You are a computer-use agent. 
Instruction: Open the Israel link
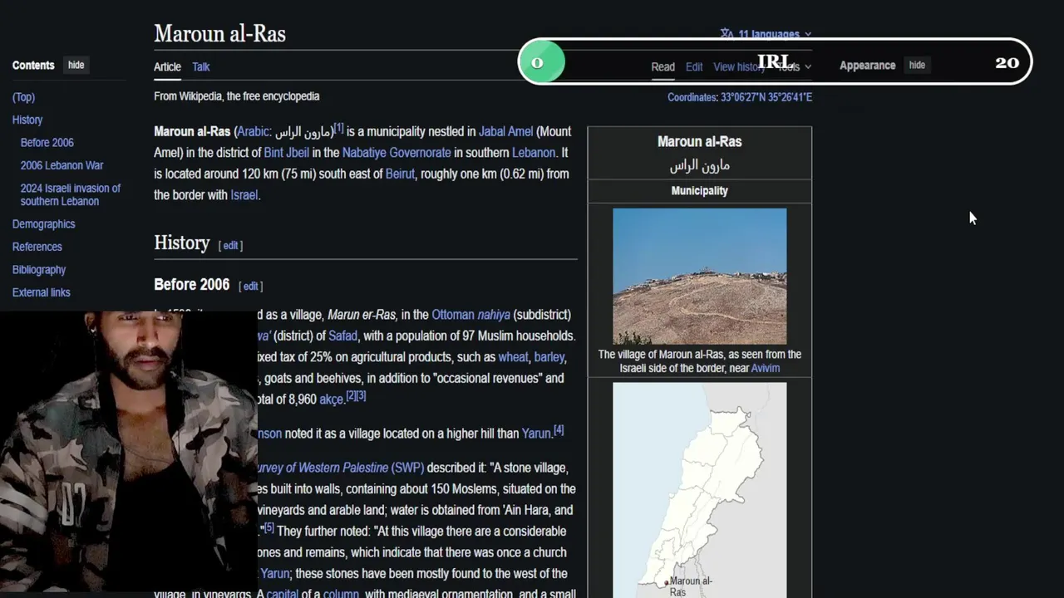tap(244, 195)
